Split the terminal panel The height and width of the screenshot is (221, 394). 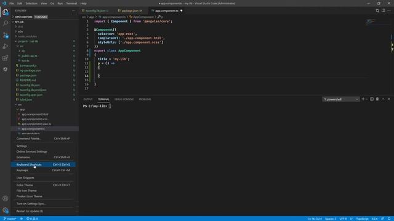pos(372,99)
